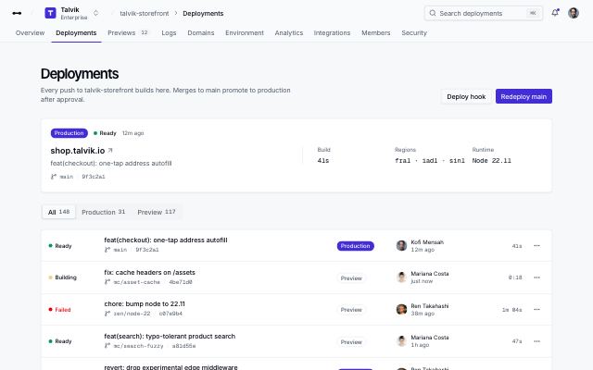
Task: Click Production badge in feat(checkout) row
Action: point(355,246)
